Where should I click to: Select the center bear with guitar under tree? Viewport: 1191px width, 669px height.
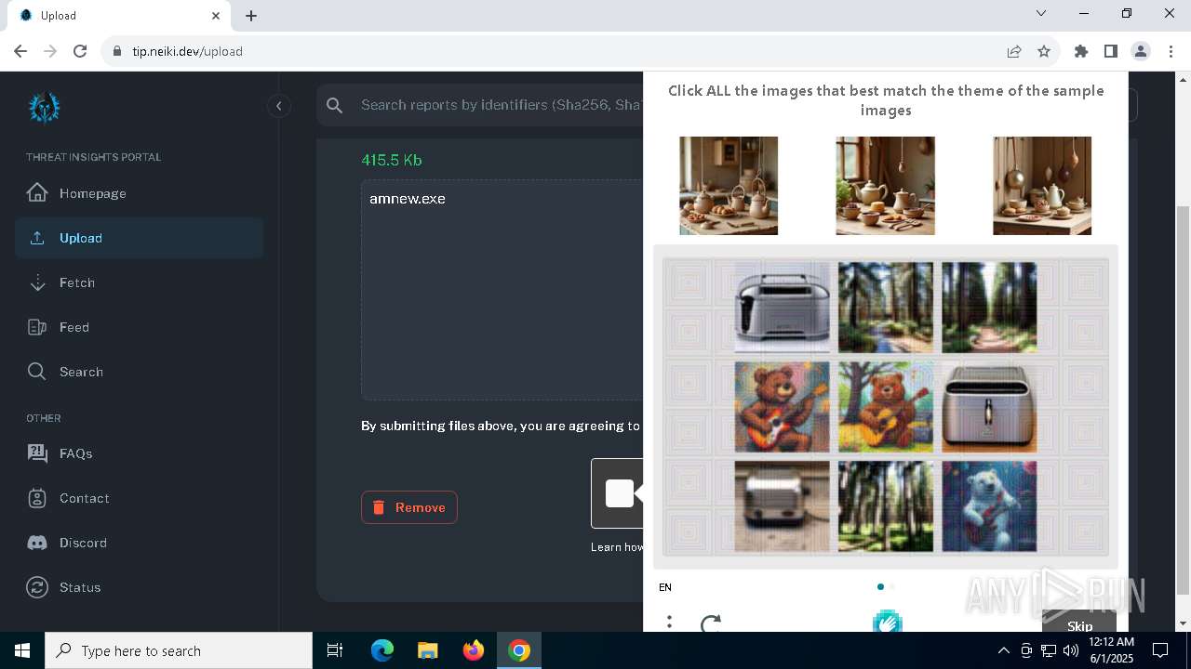pyautogui.click(x=886, y=407)
